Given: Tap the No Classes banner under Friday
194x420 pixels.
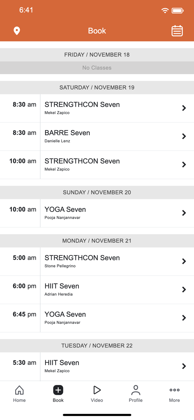Looking at the screenshot, I should pos(97,68).
